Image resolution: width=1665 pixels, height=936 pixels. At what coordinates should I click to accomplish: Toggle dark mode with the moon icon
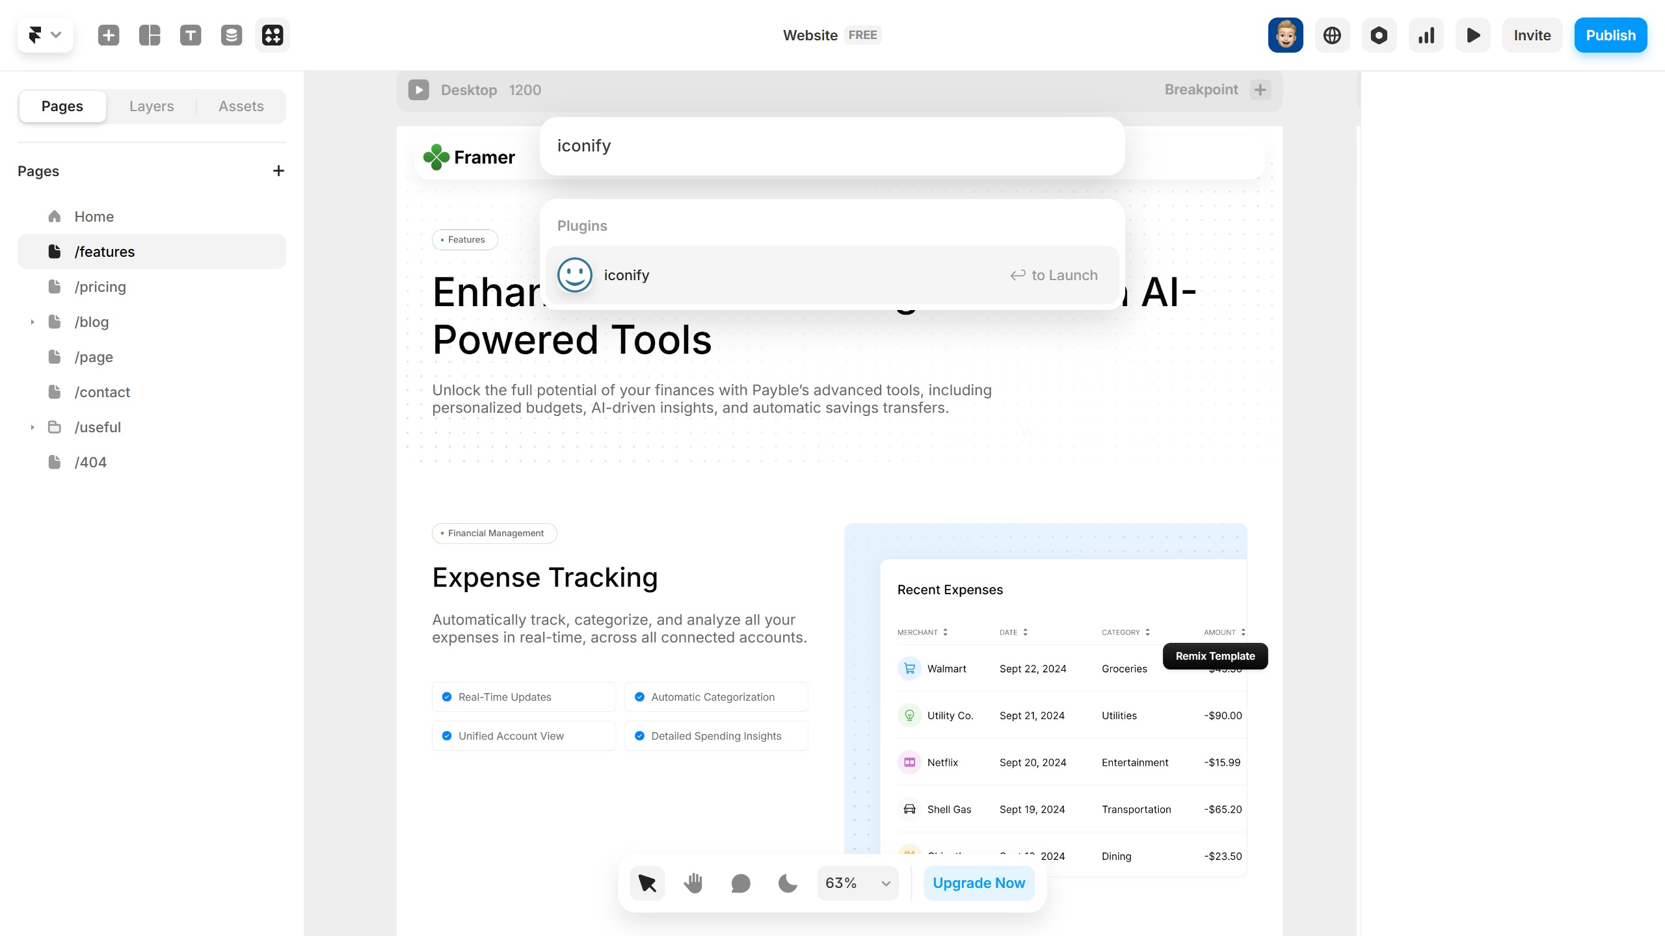pos(788,883)
